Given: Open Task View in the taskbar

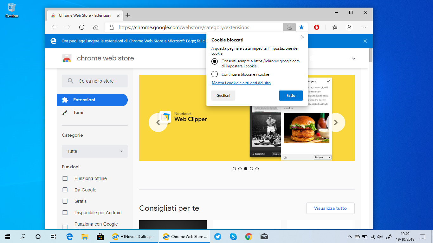Looking at the screenshot, I should [x=53, y=236].
